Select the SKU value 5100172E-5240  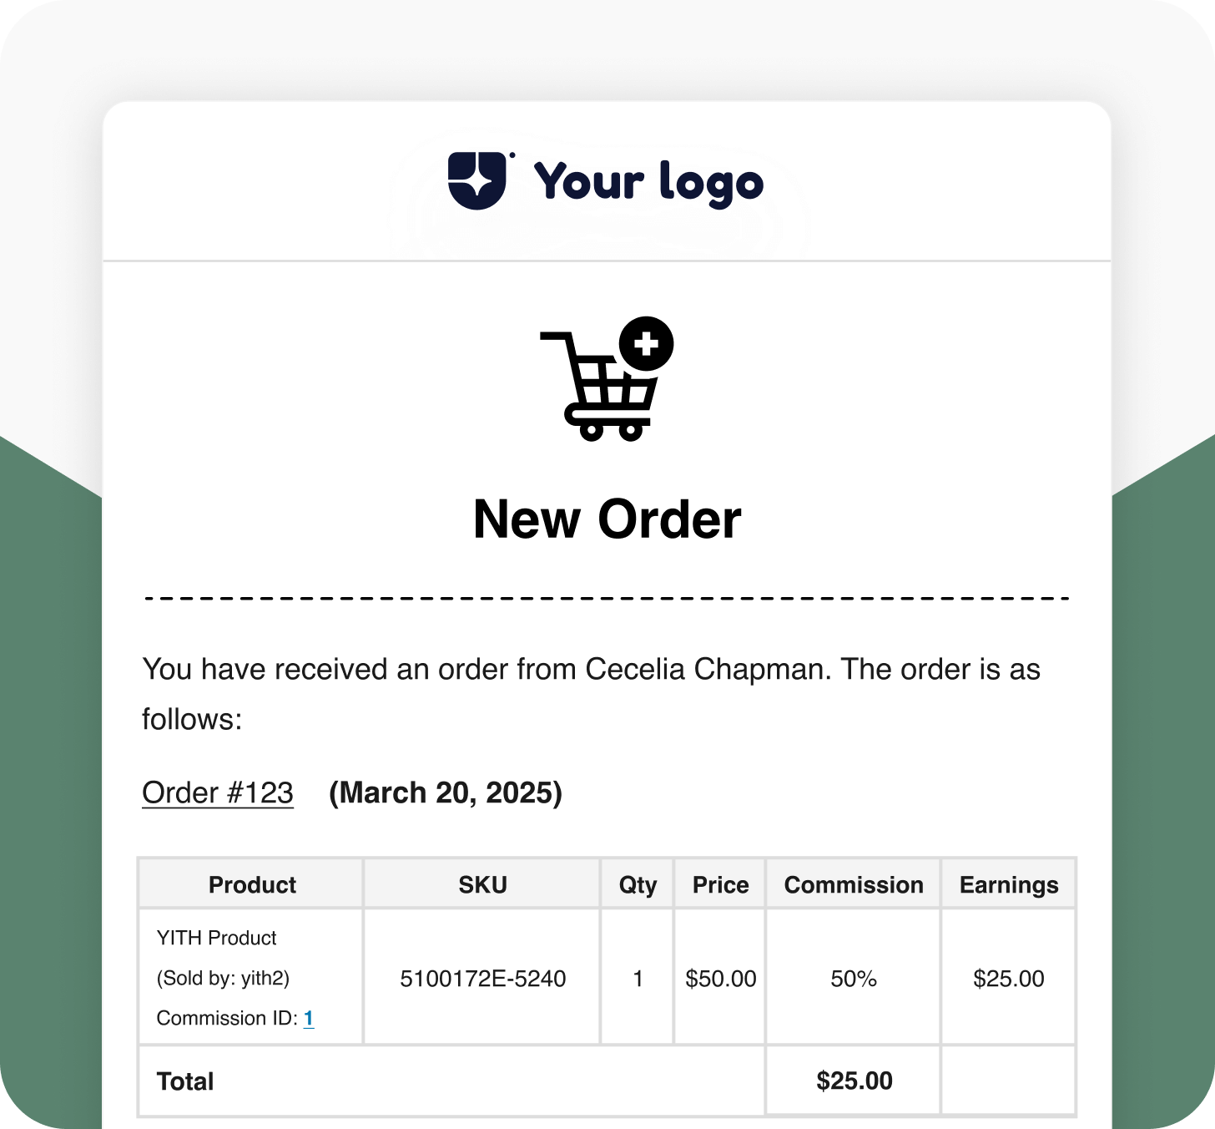point(482,978)
